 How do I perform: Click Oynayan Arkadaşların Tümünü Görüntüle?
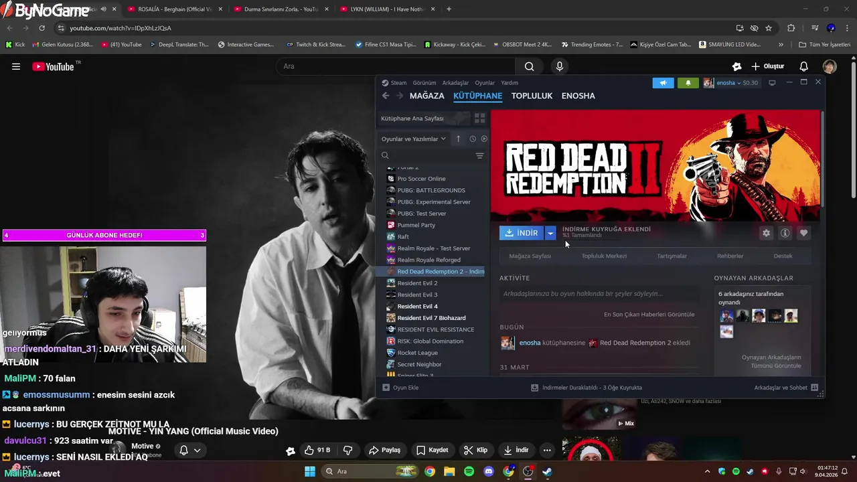point(771,361)
